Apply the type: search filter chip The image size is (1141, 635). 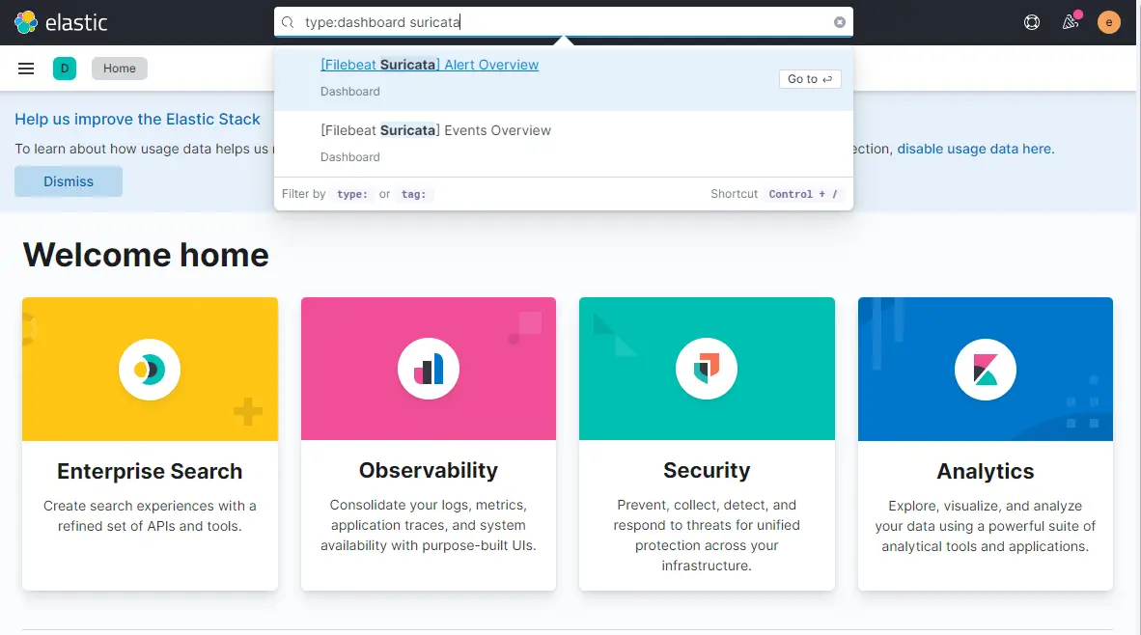[351, 193]
